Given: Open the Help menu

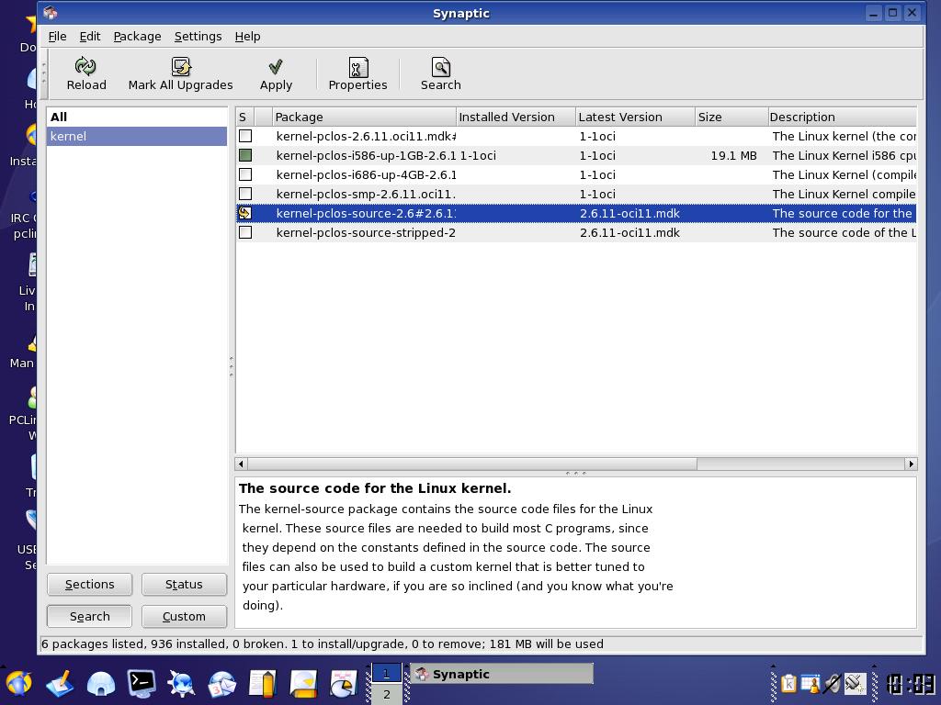Looking at the screenshot, I should (247, 37).
